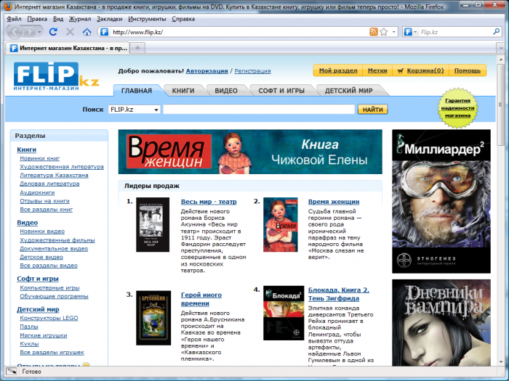The height and width of the screenshot is (381, 509).
Task: Switch to the СОФТ И ИГРЫ tab
Action: pos(281,91)
